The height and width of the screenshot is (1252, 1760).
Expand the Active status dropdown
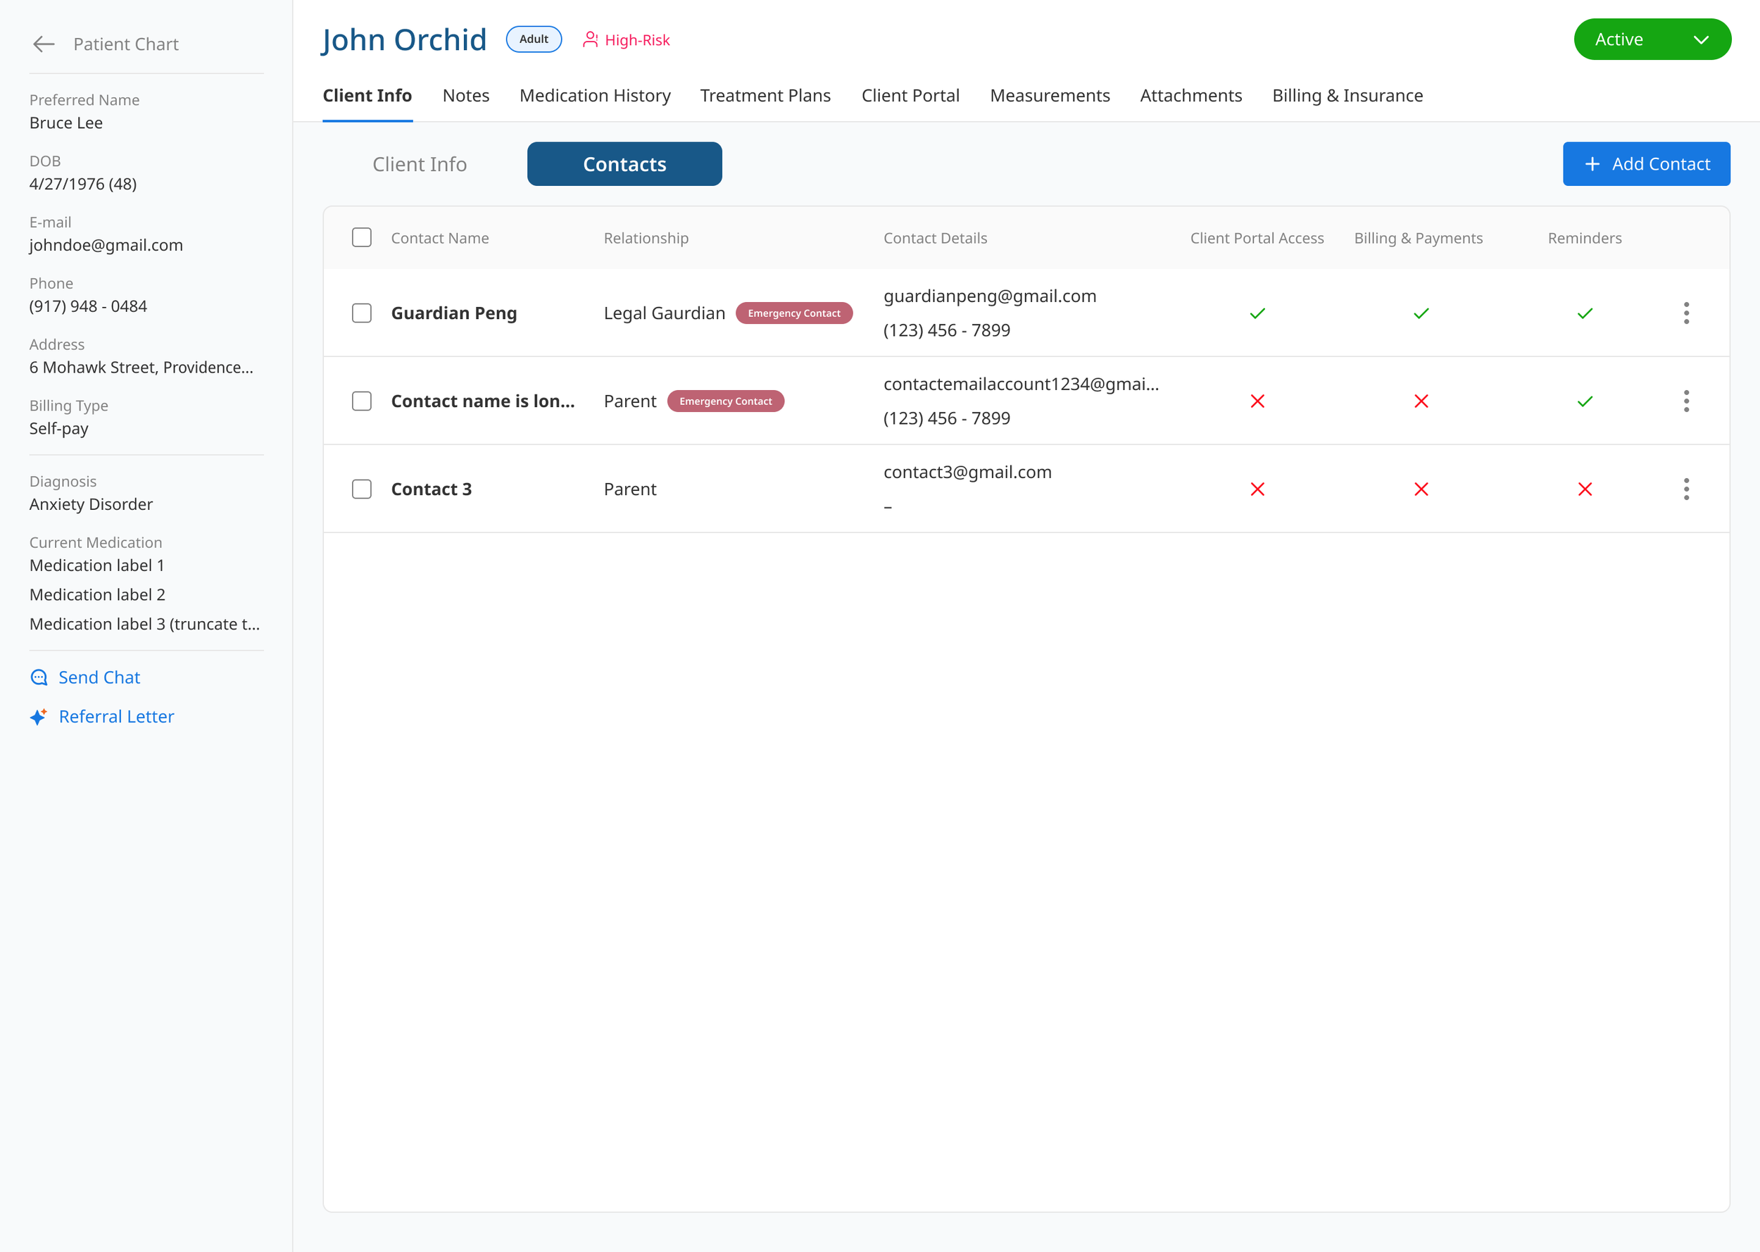1652,39
